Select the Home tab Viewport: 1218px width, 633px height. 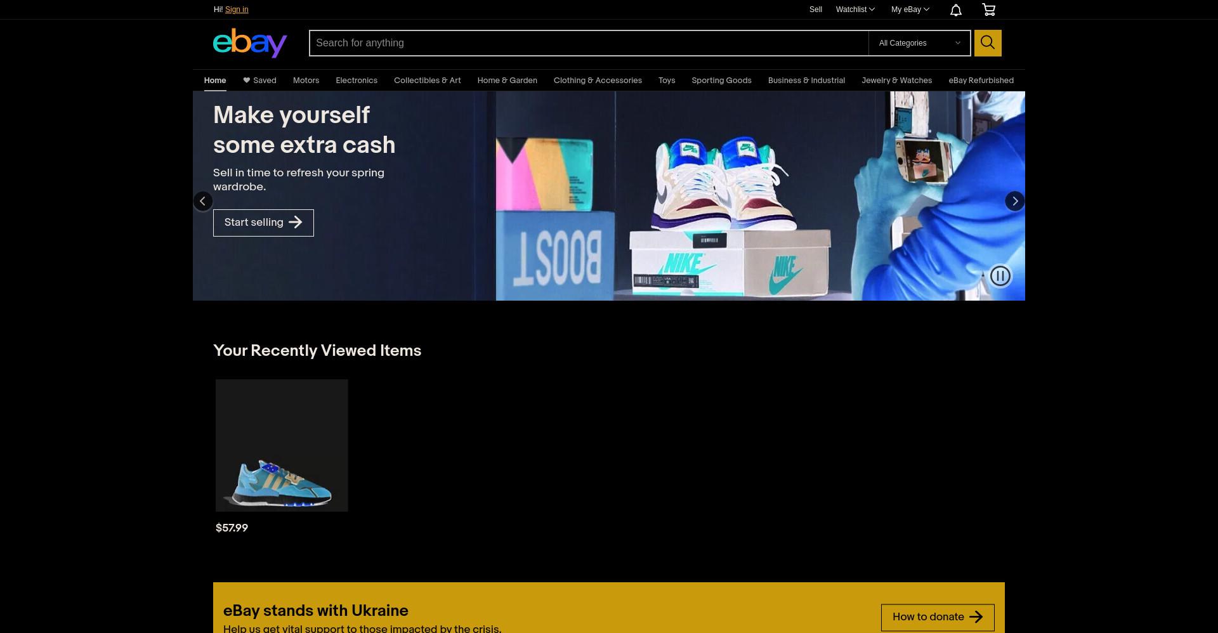tap(215, 81)
